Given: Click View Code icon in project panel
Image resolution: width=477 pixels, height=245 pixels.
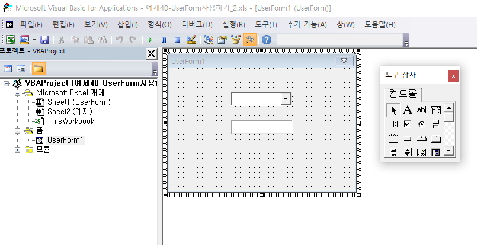Looking at the screenshot, I should (8, 69).
